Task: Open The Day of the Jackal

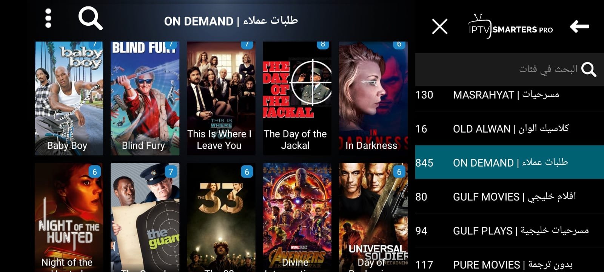Action: pos(297,98)
